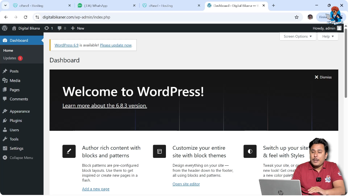Screen dimensions: 349x196
Task: Reload the page with browser refresh icon
Action: (x=26, y=17)
